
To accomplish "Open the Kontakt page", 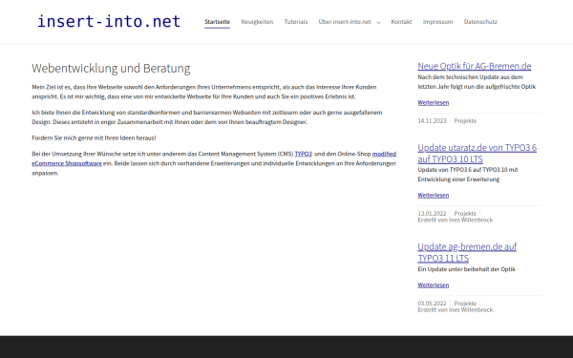I will tap(401, 22).
